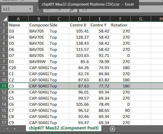Select row 6 header

[x=4, y=55]
